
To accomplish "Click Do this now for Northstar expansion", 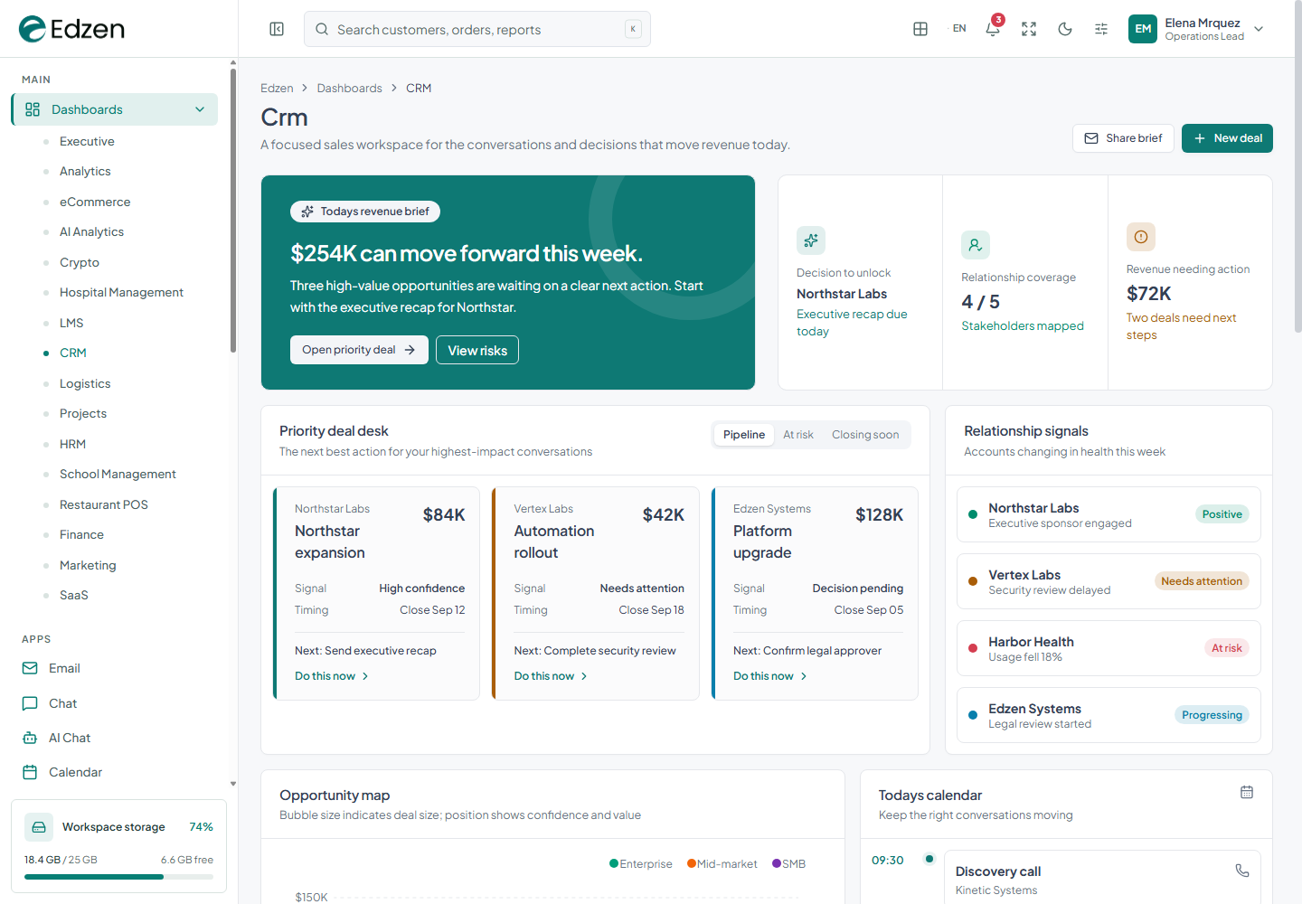I will (x=332, y=676).
